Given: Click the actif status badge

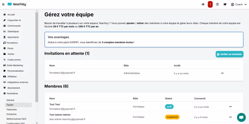Looking at the screenshot, I should (169, 107).
